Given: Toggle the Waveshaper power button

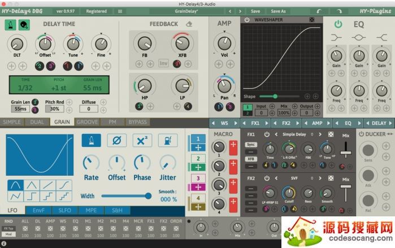Looking at the screenshot, I should [x=247, y=20].
